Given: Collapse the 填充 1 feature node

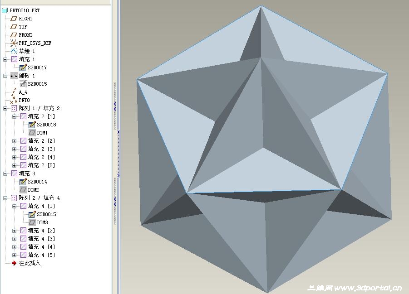Looking at the screenshot, I should tap(5, 59).
